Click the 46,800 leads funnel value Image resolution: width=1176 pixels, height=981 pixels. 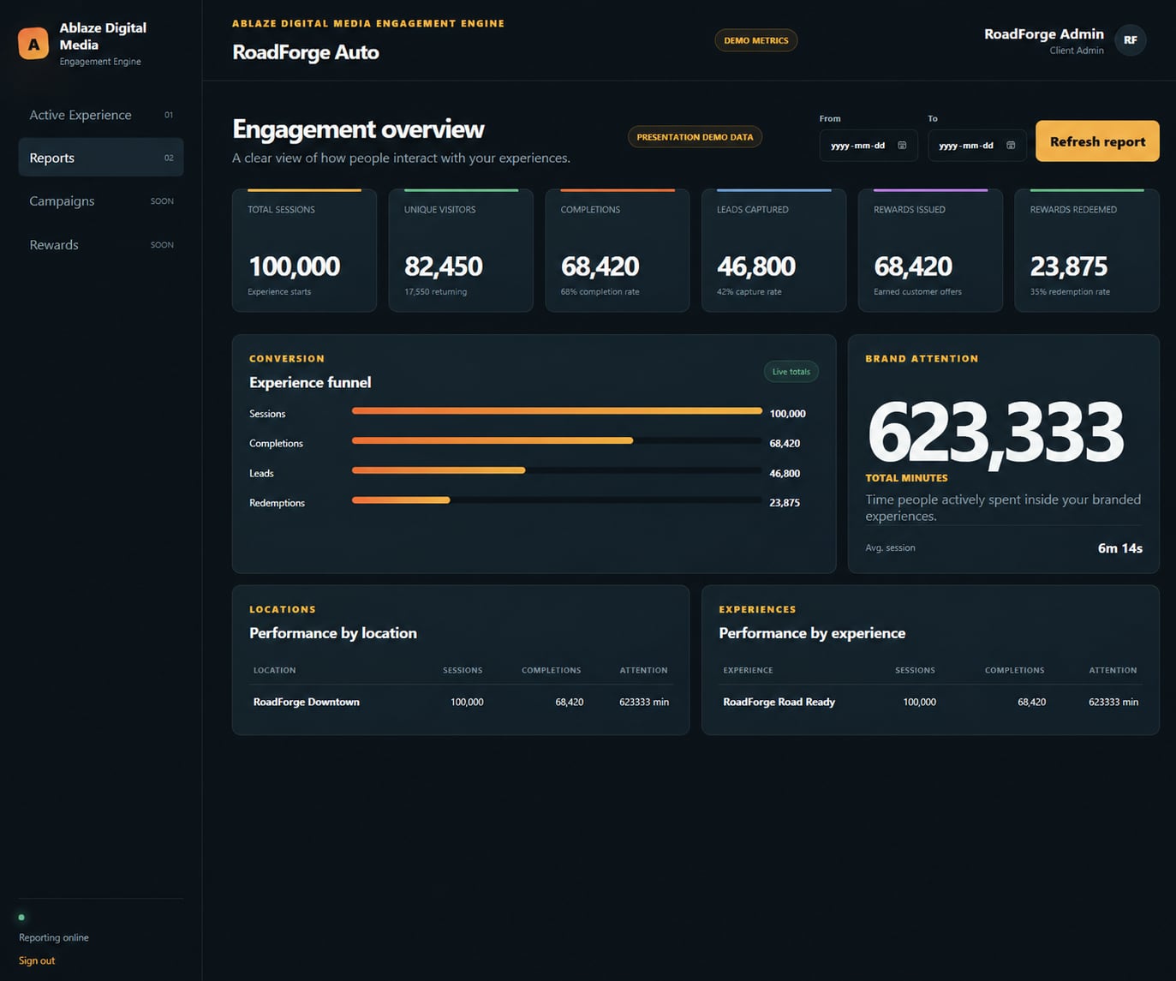point(785,474)
